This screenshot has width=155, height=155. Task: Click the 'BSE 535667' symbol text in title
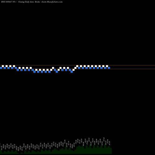click(7, 2)
